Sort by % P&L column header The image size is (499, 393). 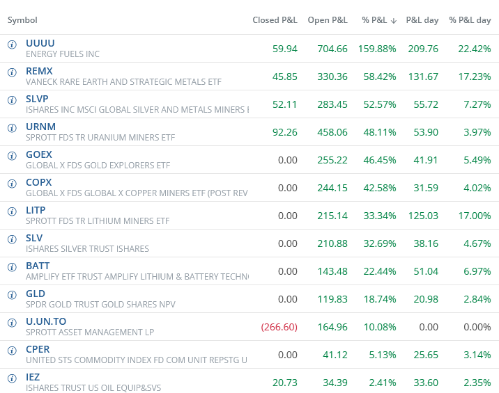tap(374, 20)
